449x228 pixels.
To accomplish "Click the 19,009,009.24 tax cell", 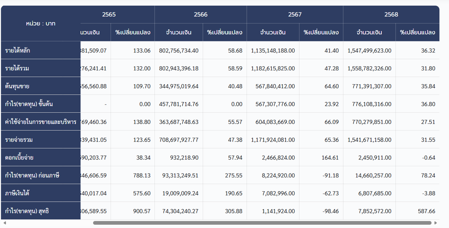I will coord(179,193).
